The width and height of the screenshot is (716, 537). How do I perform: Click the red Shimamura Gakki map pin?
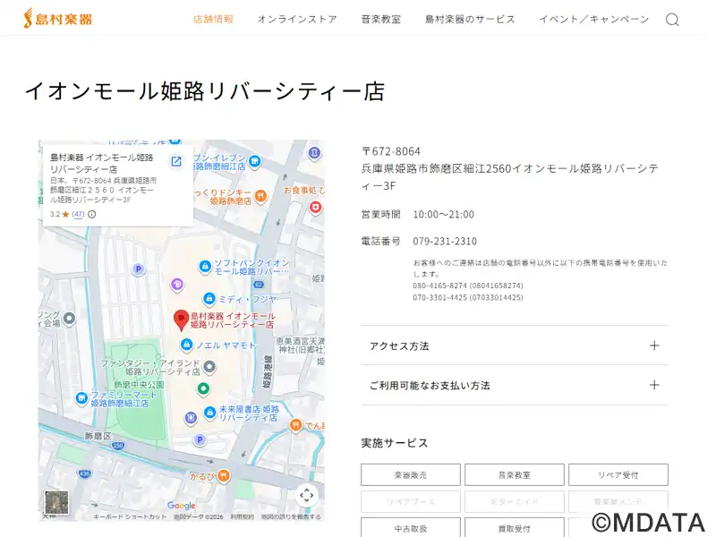click(182, 320)
